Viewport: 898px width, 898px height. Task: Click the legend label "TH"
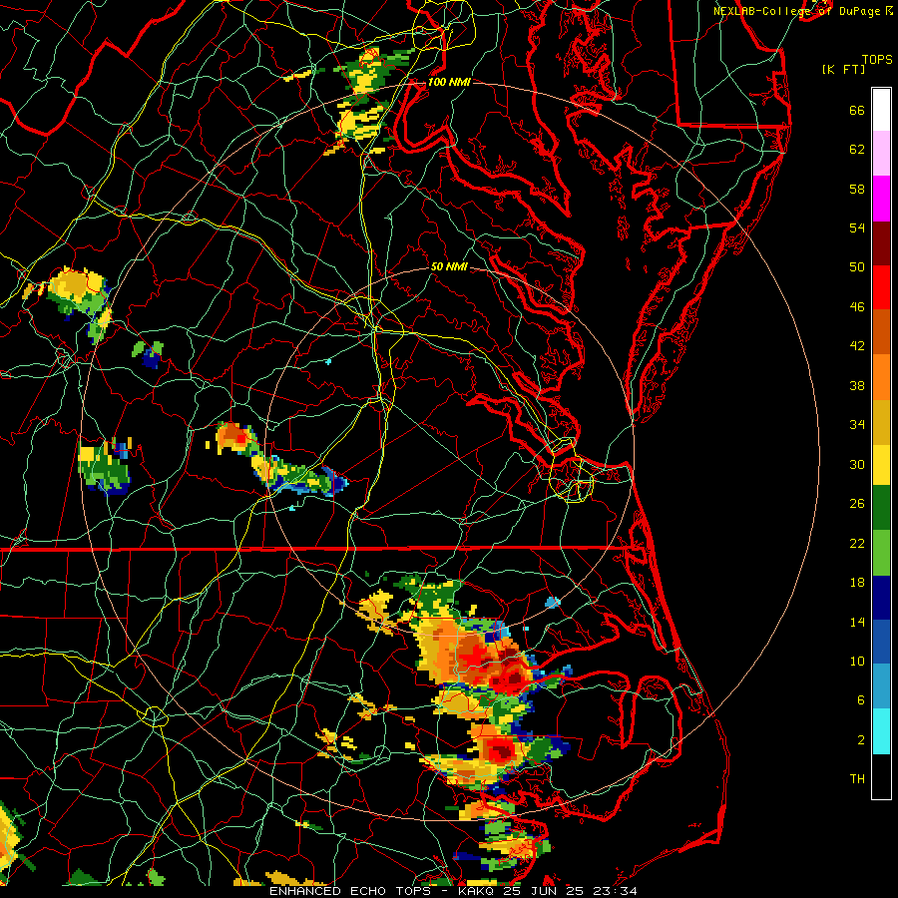(857, 779)
